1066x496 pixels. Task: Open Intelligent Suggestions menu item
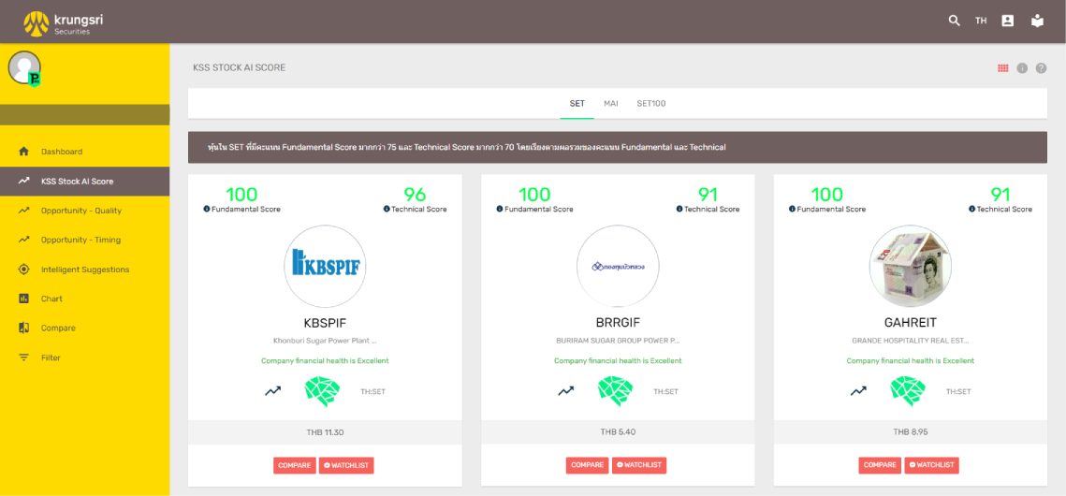pos(85,270)
